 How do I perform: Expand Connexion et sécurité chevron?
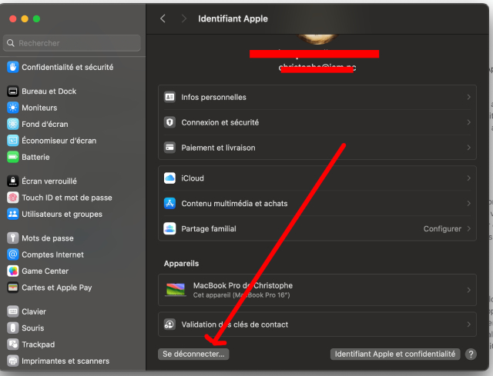(469, 122)
